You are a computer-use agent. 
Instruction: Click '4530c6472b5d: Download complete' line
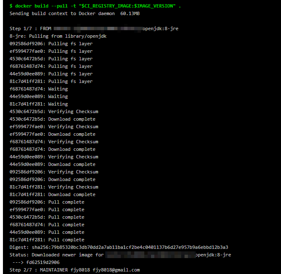point(52,119)
